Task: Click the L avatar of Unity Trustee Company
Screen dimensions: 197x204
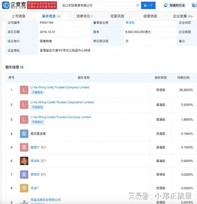Action: 24,90
